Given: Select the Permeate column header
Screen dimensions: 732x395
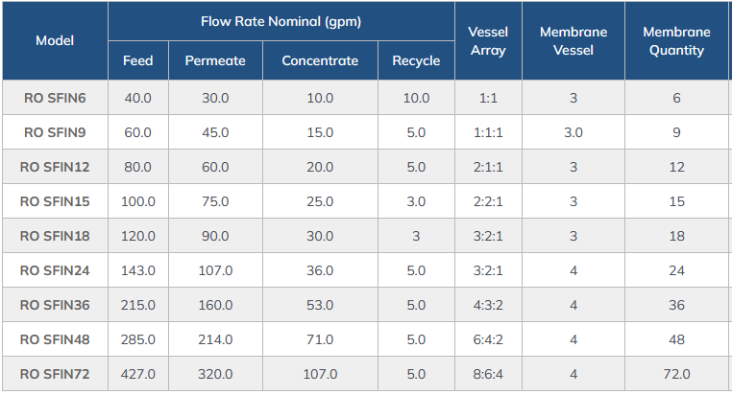Looking at the screenshot, I should (x=214, y=60).
